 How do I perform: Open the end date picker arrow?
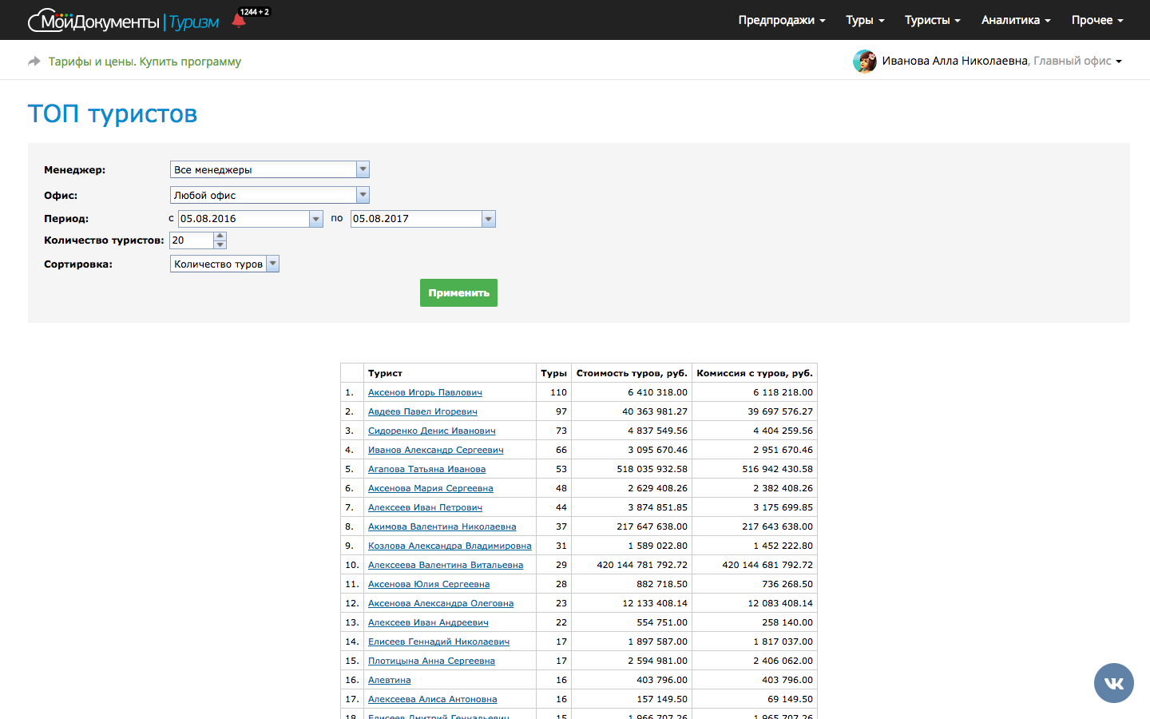(489, 219)
